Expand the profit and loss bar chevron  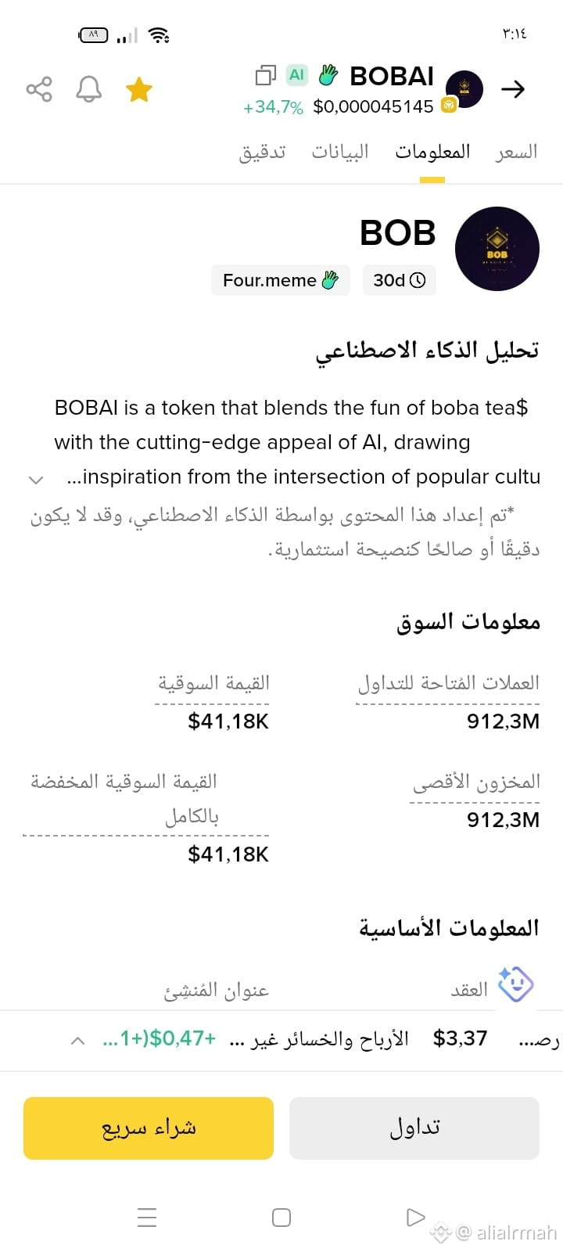pyautogui.click(x=77, y=1040)
